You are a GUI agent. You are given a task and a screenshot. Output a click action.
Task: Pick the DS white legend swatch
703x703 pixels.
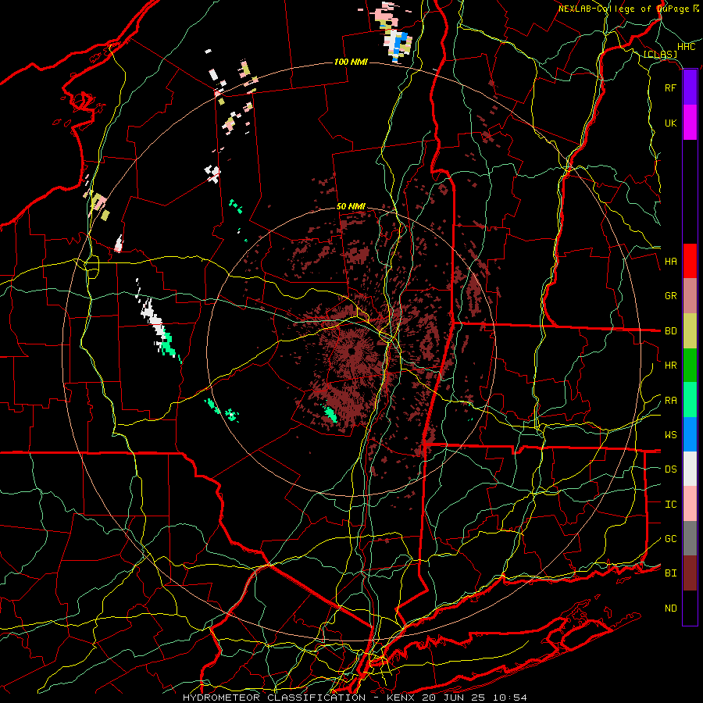point(690,469)
